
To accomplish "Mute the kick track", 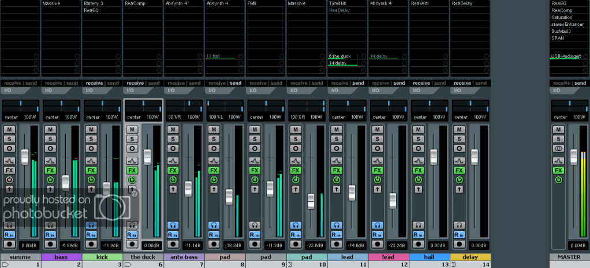I will [91, 130].
